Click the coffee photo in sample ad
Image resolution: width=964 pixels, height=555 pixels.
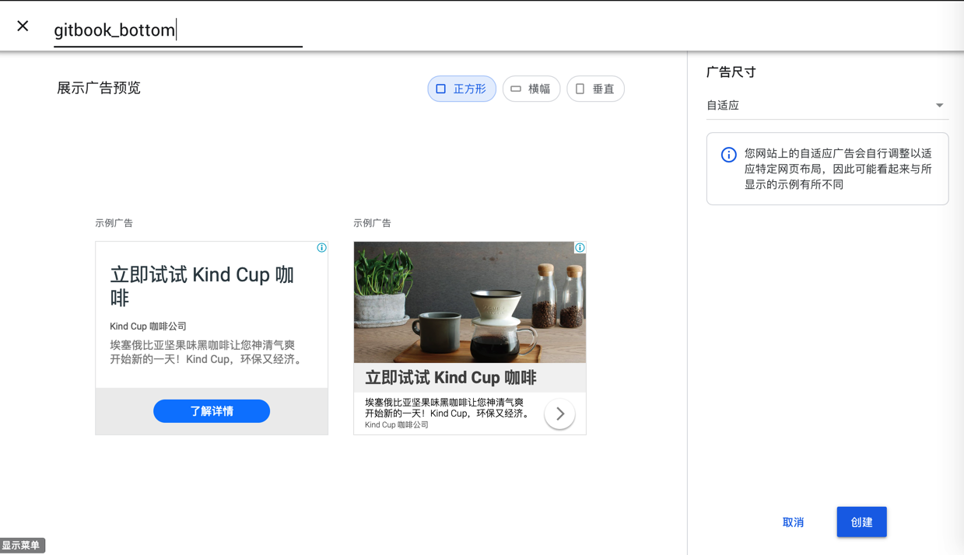click(x=470, y=302)
